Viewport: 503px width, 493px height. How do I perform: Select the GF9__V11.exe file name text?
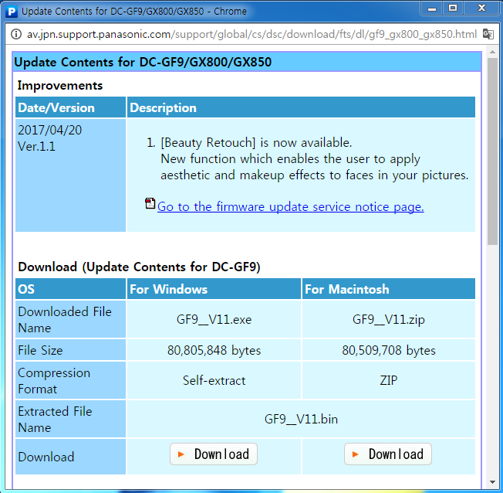click(x=214, y=319)
